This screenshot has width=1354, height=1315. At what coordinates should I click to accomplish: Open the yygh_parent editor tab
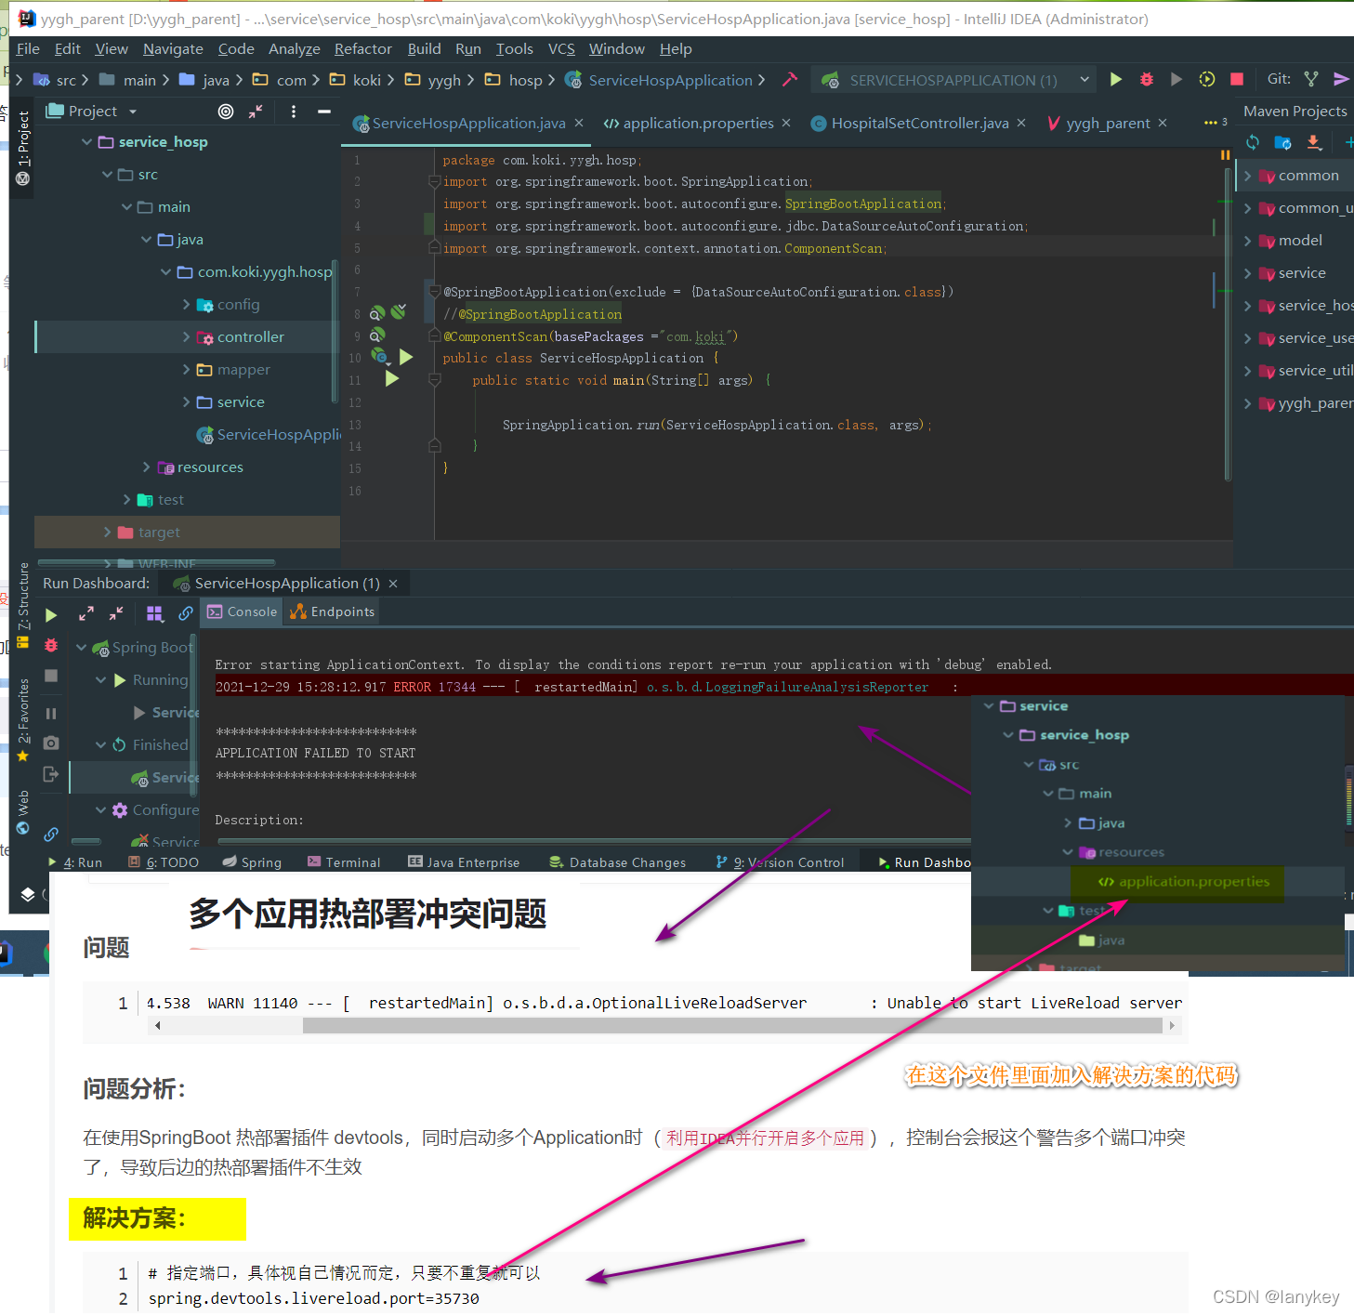click(x=1106, y=124)
